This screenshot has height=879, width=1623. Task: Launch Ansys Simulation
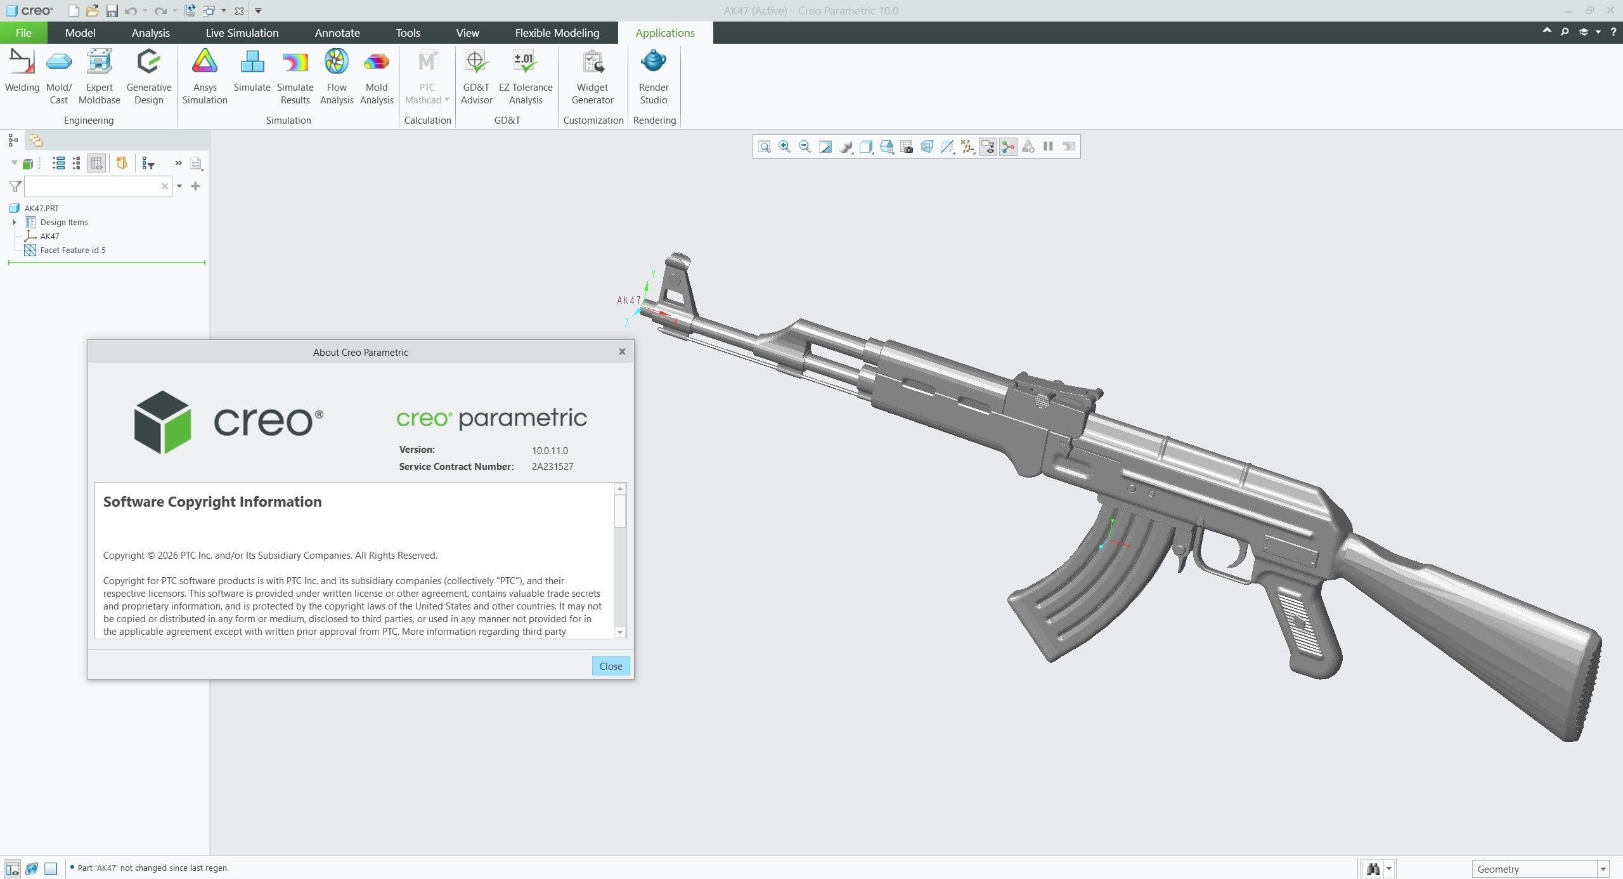(205, 76)
